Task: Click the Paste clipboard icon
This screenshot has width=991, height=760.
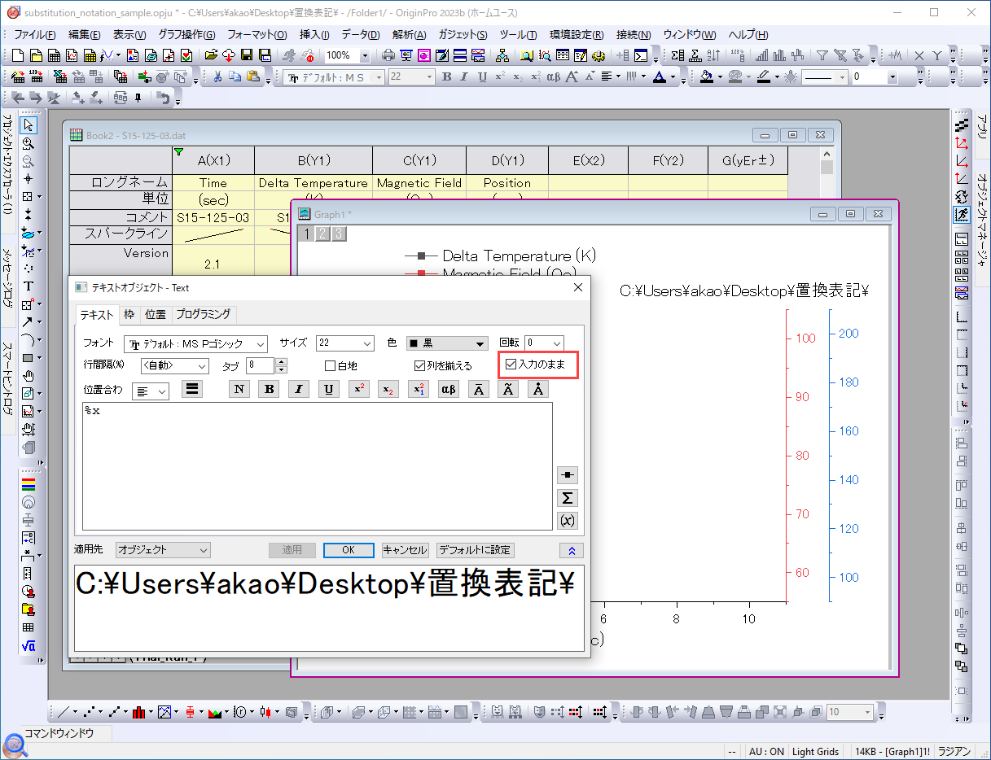Action: pyautogui.click(x=252, y=76)
